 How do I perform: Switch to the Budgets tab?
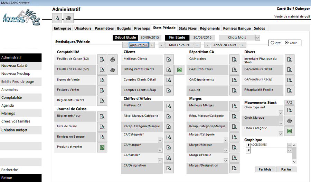coord(124,28)
